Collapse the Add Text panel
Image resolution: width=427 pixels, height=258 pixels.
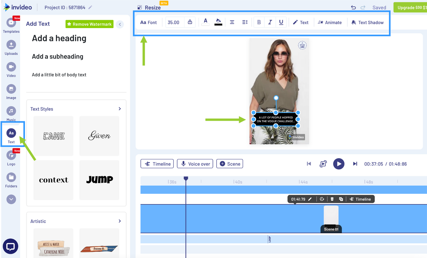(120, 24)
